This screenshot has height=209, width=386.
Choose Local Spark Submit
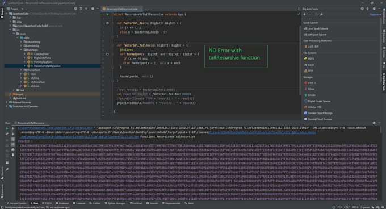coord(316,28)
